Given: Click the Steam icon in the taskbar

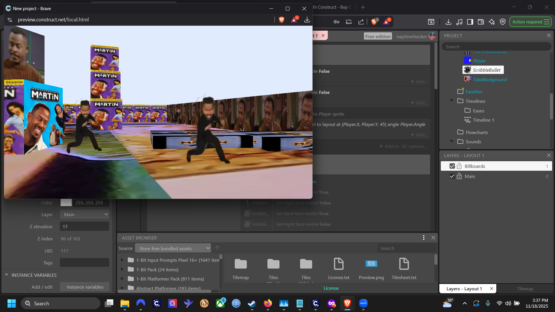Looking at the screenshot, I should click(x=252, y=303).
